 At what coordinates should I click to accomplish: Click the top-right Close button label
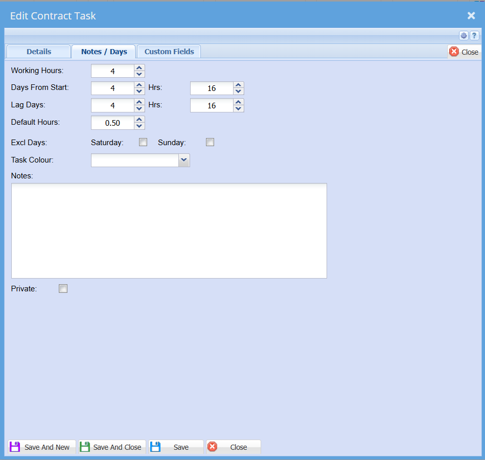tap(470, 52)
